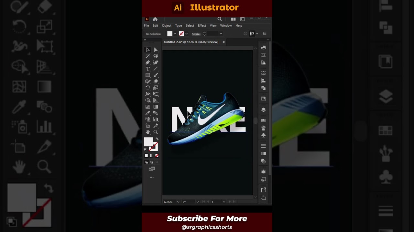Image resolution: width=414 pixels, height=232 pixels.
Task: Select the Column Graph tool
Action: pos(156,119)
